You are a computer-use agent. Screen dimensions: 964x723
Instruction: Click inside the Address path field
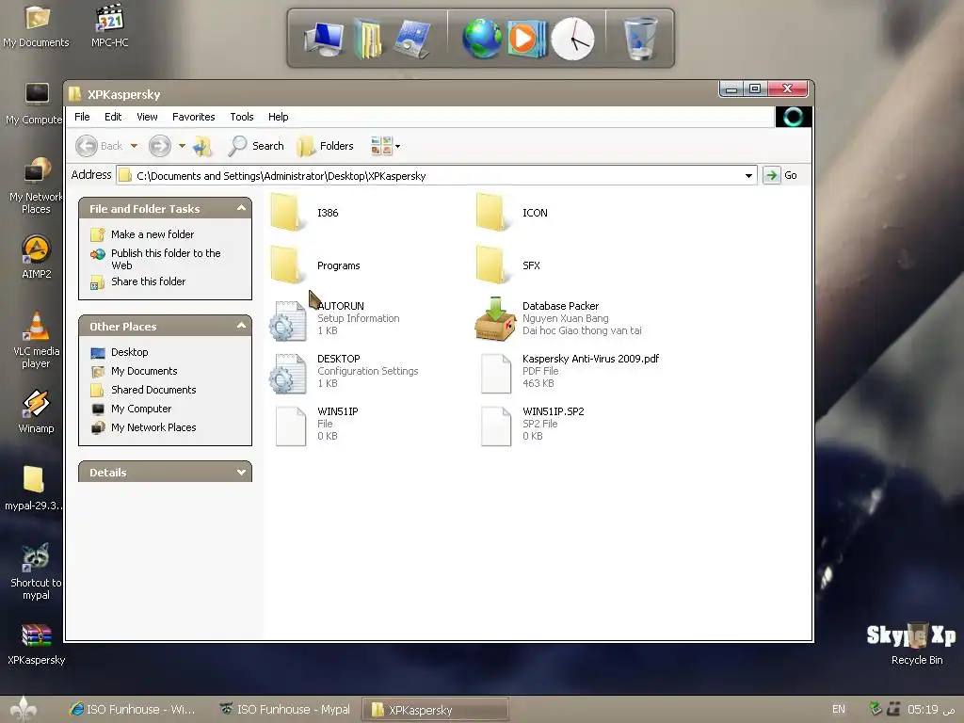coord(435,176)
